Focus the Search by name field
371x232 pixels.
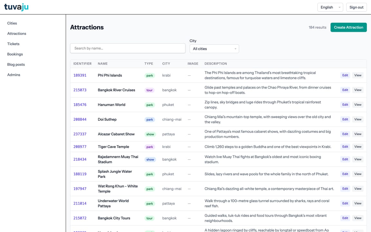tap(128, 48)
